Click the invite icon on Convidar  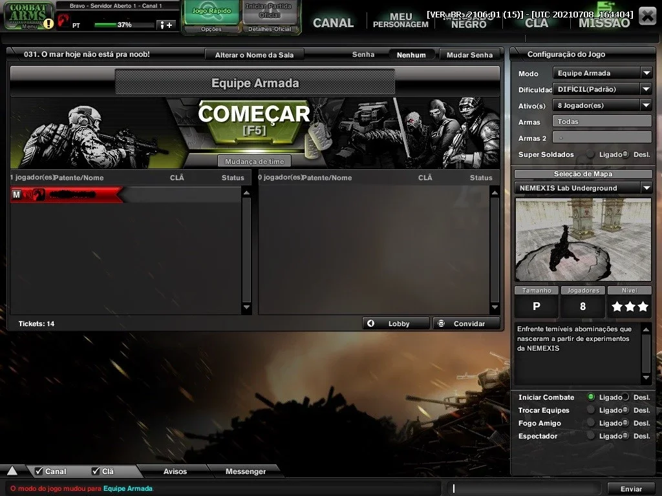click(441, 324)
